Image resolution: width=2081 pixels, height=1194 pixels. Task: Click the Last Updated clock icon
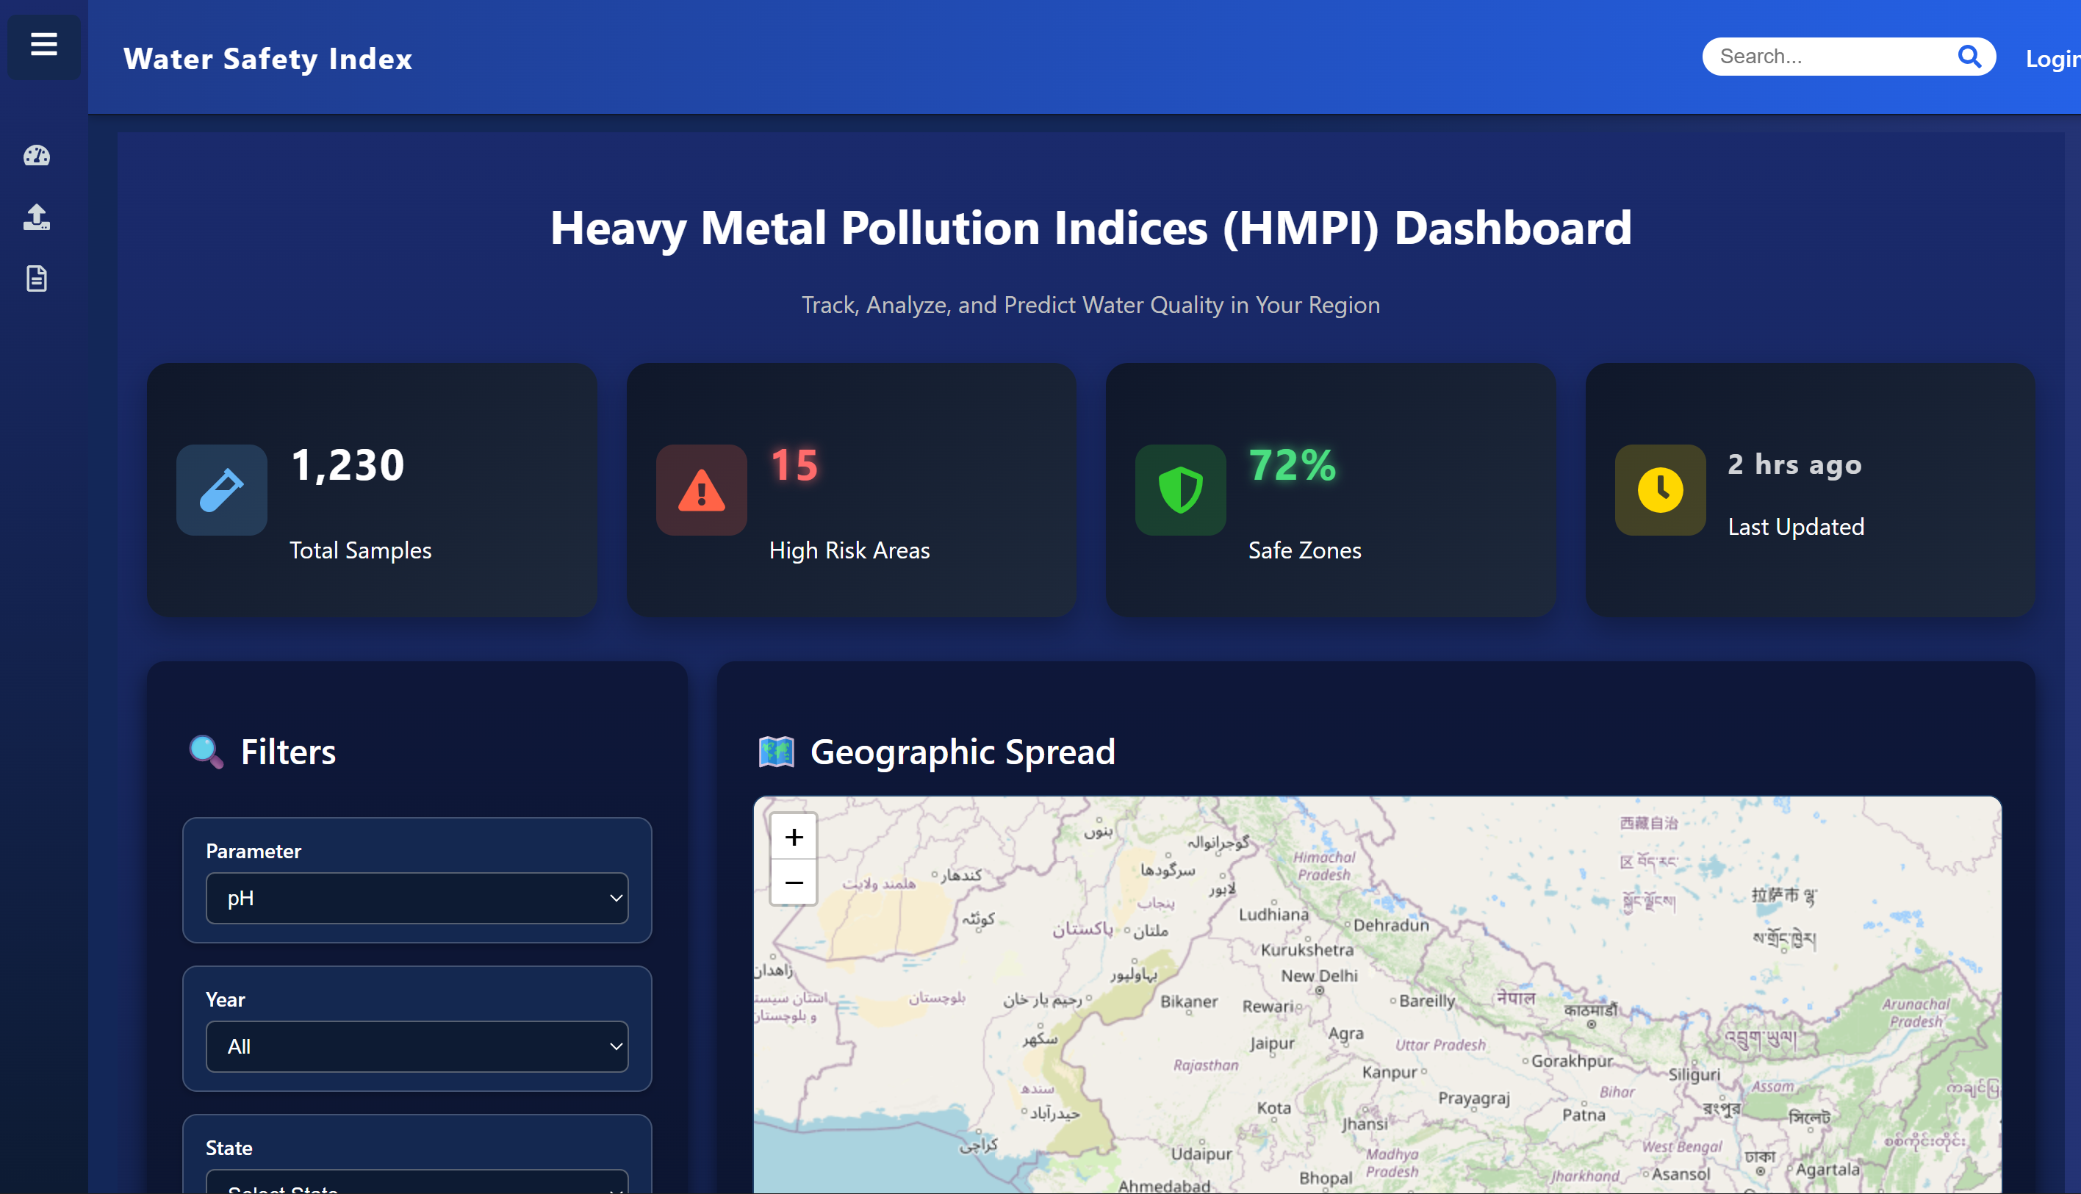click(1659, 490)
